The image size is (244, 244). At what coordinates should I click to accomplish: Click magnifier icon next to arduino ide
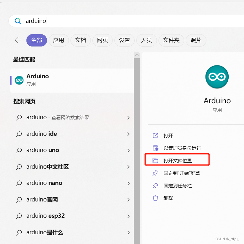[19, 134]
